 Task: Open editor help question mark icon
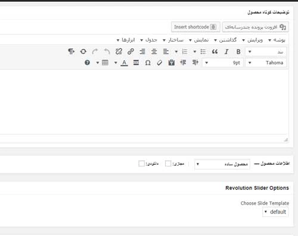coord(87,63)
